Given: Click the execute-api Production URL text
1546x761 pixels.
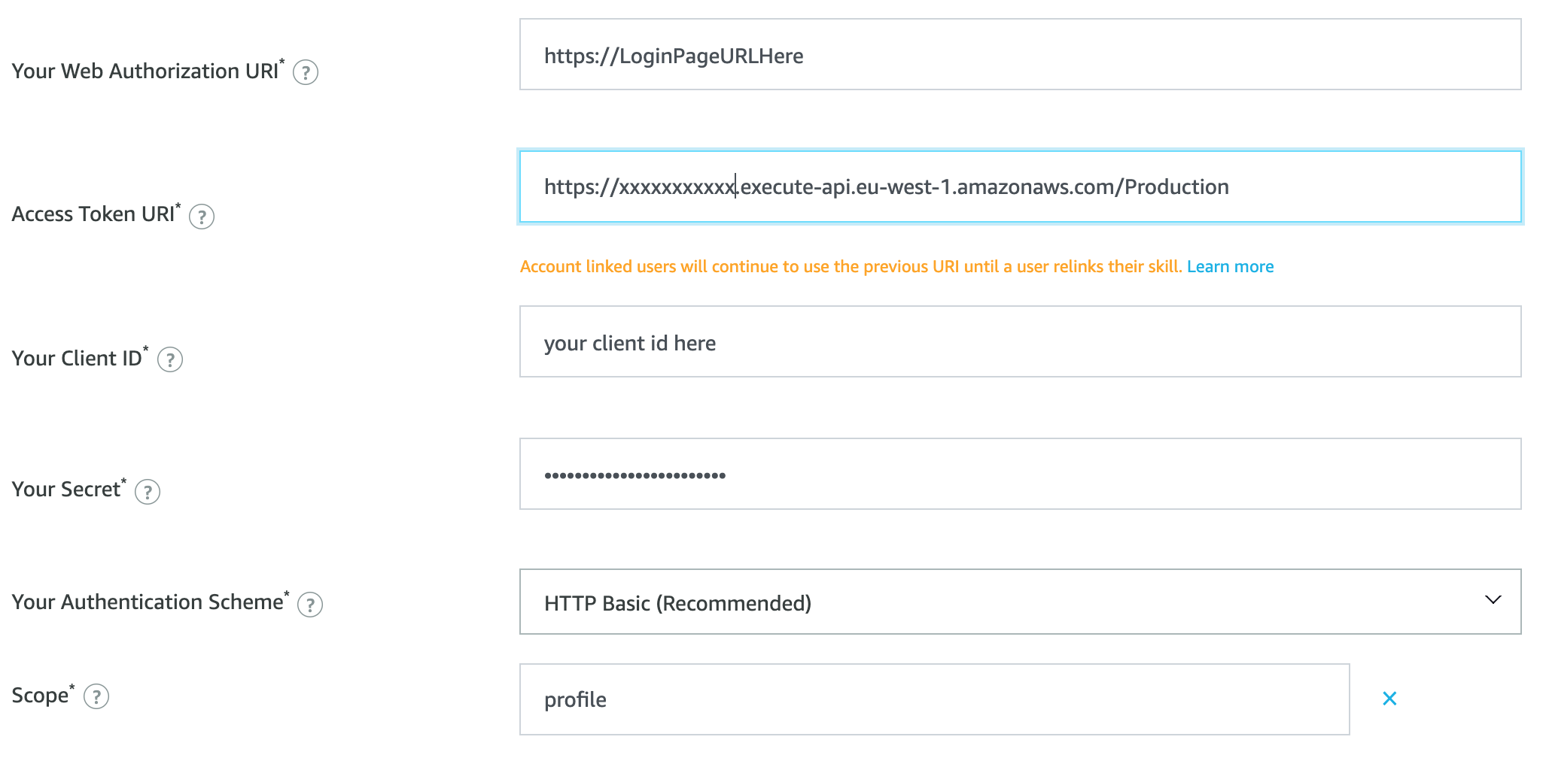Looking at the screenshot, I should (x=886, y=186).
